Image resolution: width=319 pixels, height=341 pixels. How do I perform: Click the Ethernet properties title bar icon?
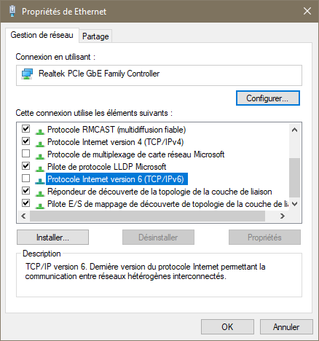[12, 11]
